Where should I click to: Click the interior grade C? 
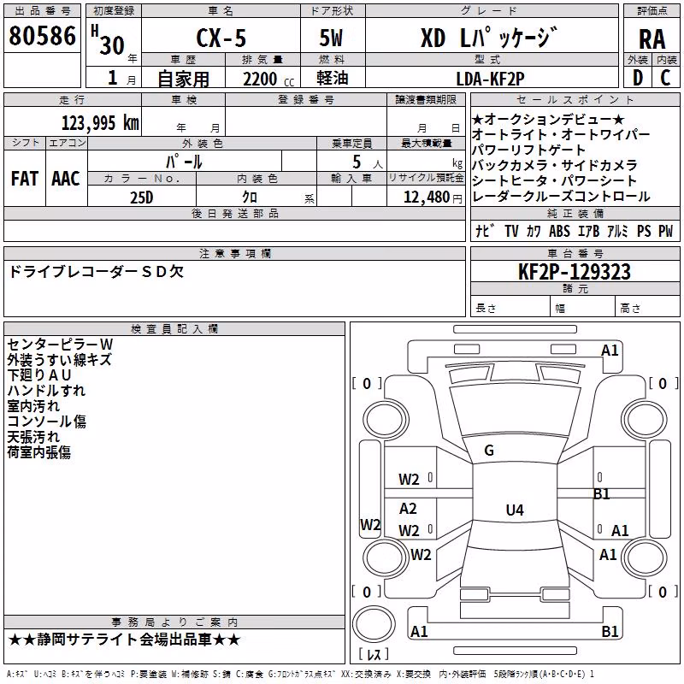[665, 78]
